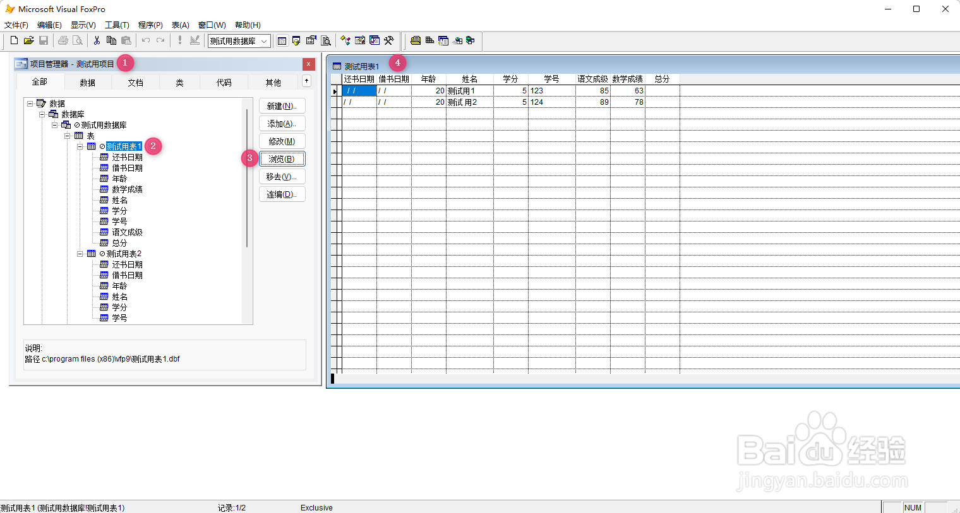Click the Project Manager title bar icon

pos(21,64)
